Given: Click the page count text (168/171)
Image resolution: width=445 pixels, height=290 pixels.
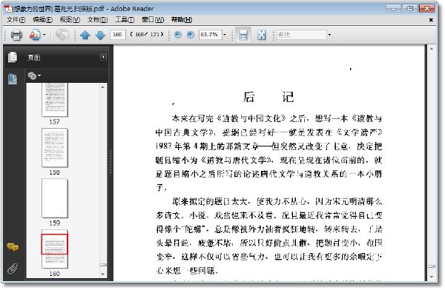Looking at the screenshot, I should tap(147, 35).
